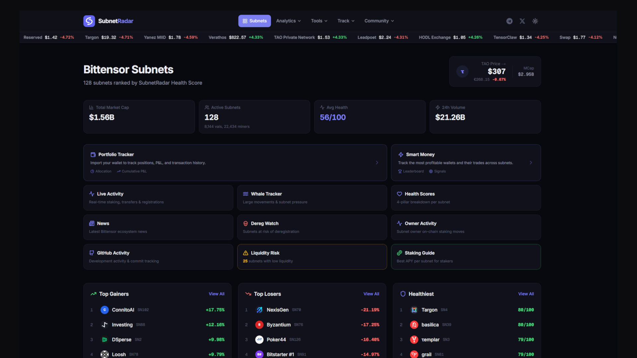Click the SubnetRadar logo icon
Viewport: 637px width, 358px height.
point(89,21)
